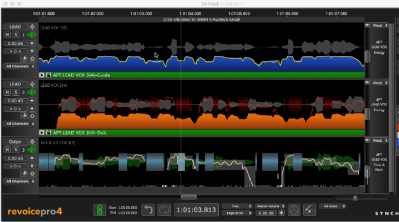Click the horizontal zoom slider knob
This screenshot has height=222, width=399.
point(355,198)
